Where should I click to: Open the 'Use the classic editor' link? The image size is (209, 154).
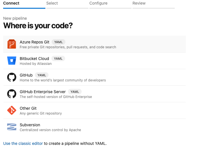23,143
